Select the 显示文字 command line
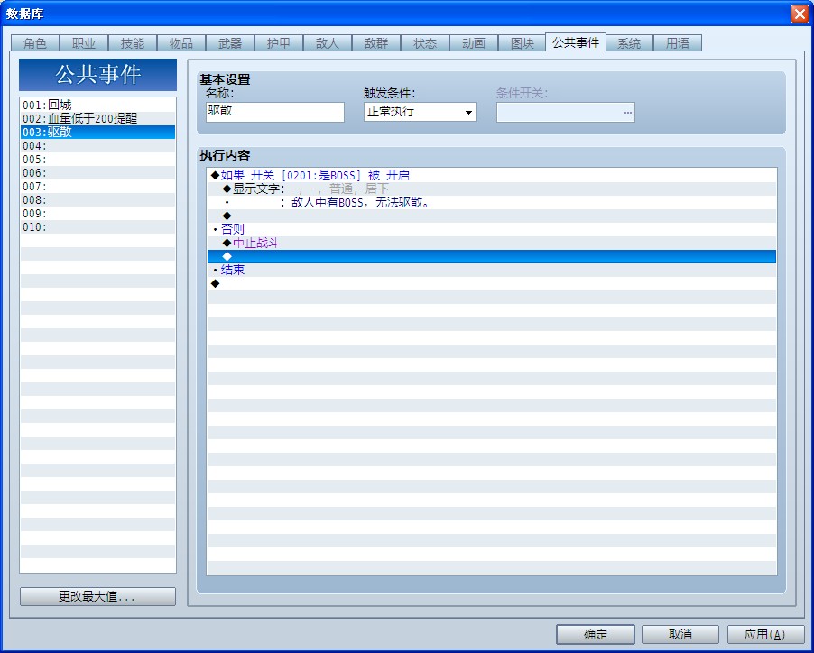Screen dimensions: 814x653 pos(492,189)
